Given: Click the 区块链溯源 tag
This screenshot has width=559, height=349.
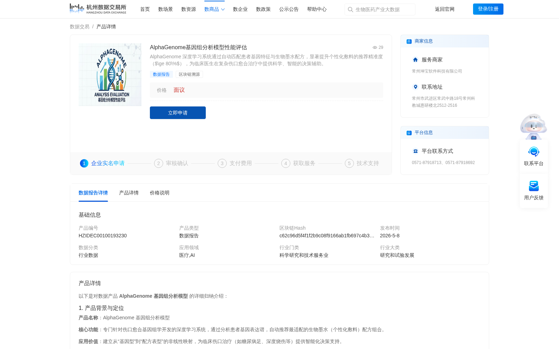Looking at the screenshot, I should tap(189, 74).
